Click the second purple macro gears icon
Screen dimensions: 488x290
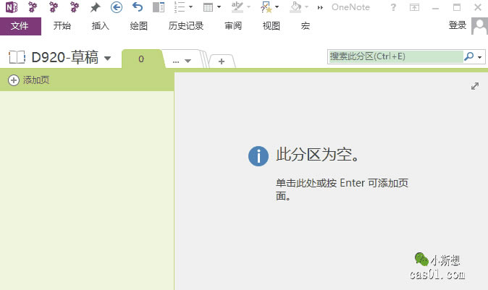(x=54, y=7)
